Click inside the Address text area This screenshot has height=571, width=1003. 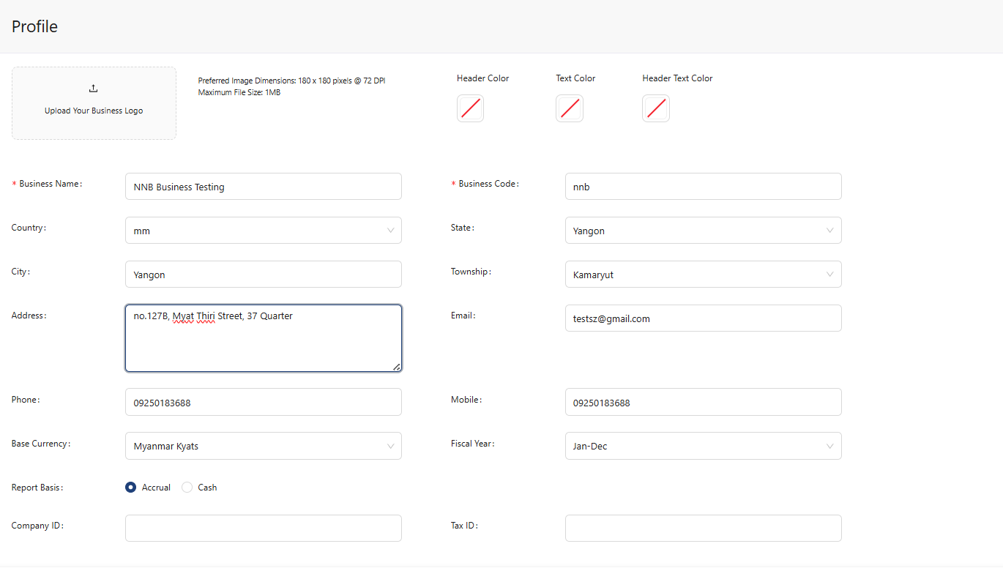pos(263,337)
